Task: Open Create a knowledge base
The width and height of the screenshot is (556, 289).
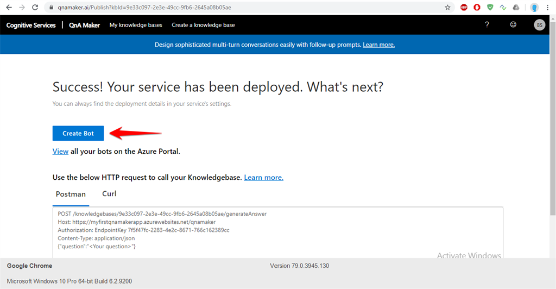Action: [x=203, y=25]
